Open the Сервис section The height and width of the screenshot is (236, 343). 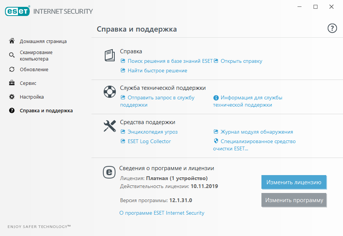(28, 83)
